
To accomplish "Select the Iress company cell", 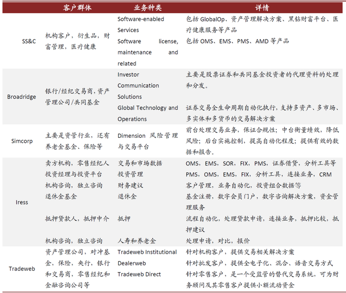I will [22, 202].
